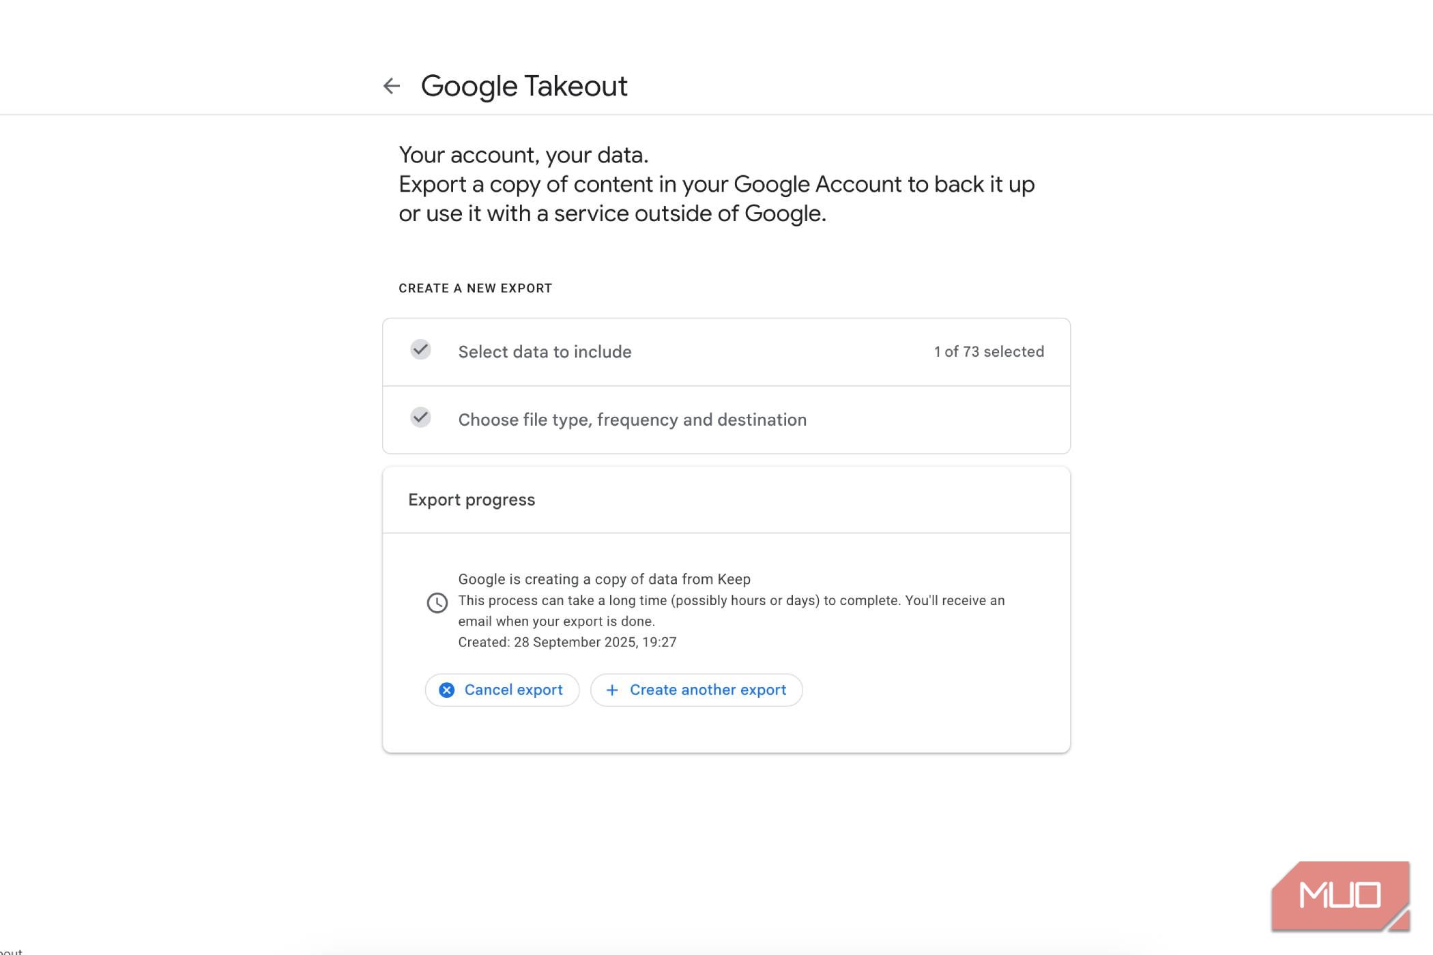Click the 1 of 73 selected counter

988,352
